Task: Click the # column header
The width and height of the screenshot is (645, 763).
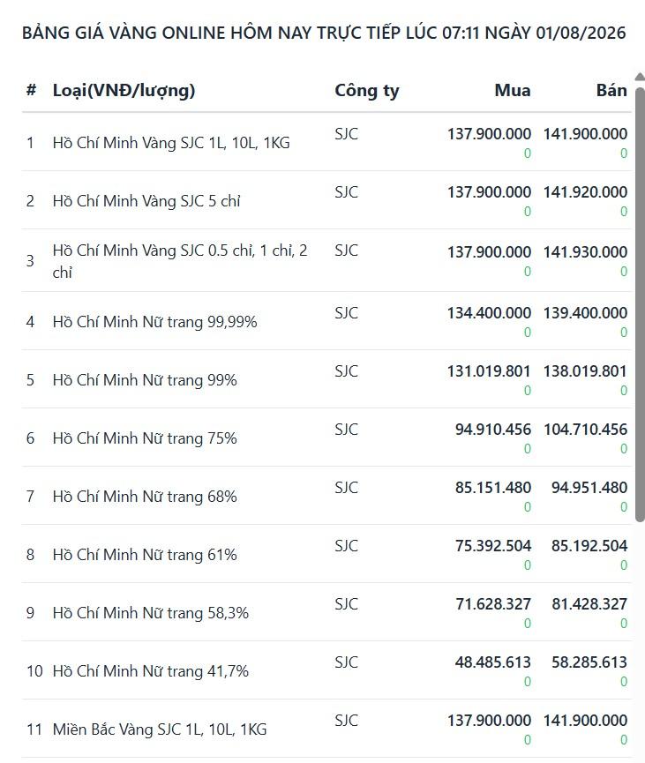Action: tap(31, 90)
